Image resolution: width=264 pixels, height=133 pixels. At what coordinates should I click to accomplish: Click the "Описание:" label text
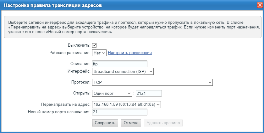click(80, 64)
